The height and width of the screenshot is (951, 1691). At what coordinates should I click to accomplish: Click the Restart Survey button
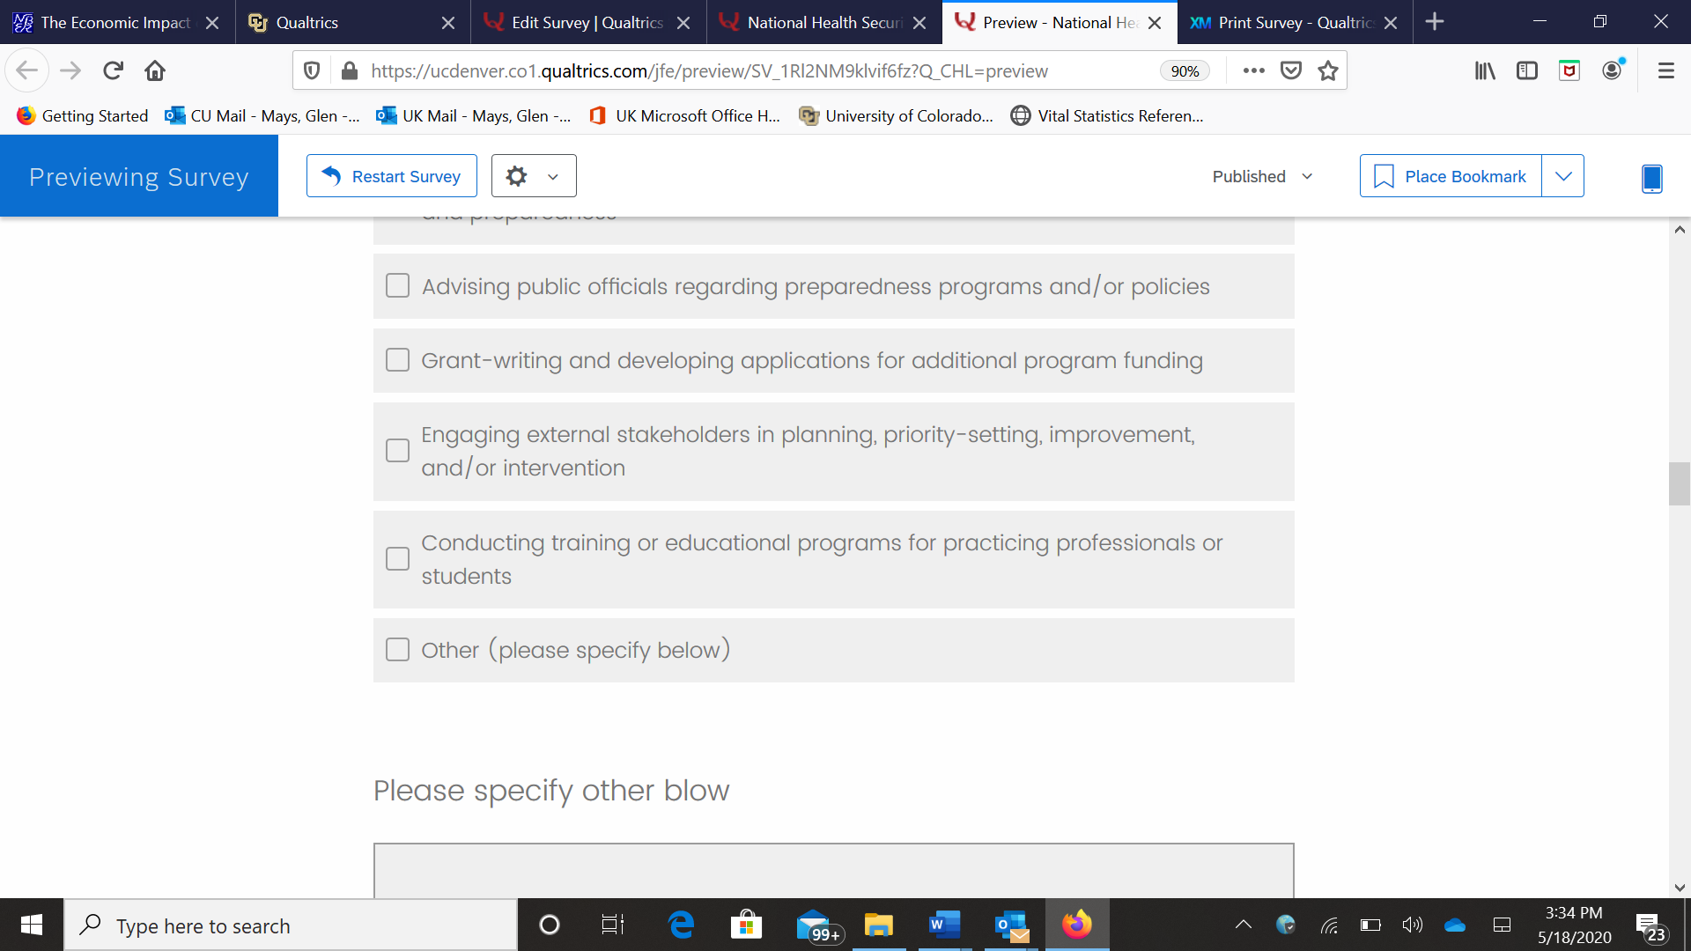[x=392, y=176]
